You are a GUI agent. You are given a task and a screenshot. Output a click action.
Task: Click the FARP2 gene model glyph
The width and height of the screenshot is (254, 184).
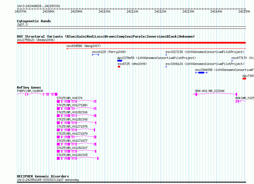(x=37, y=94)
